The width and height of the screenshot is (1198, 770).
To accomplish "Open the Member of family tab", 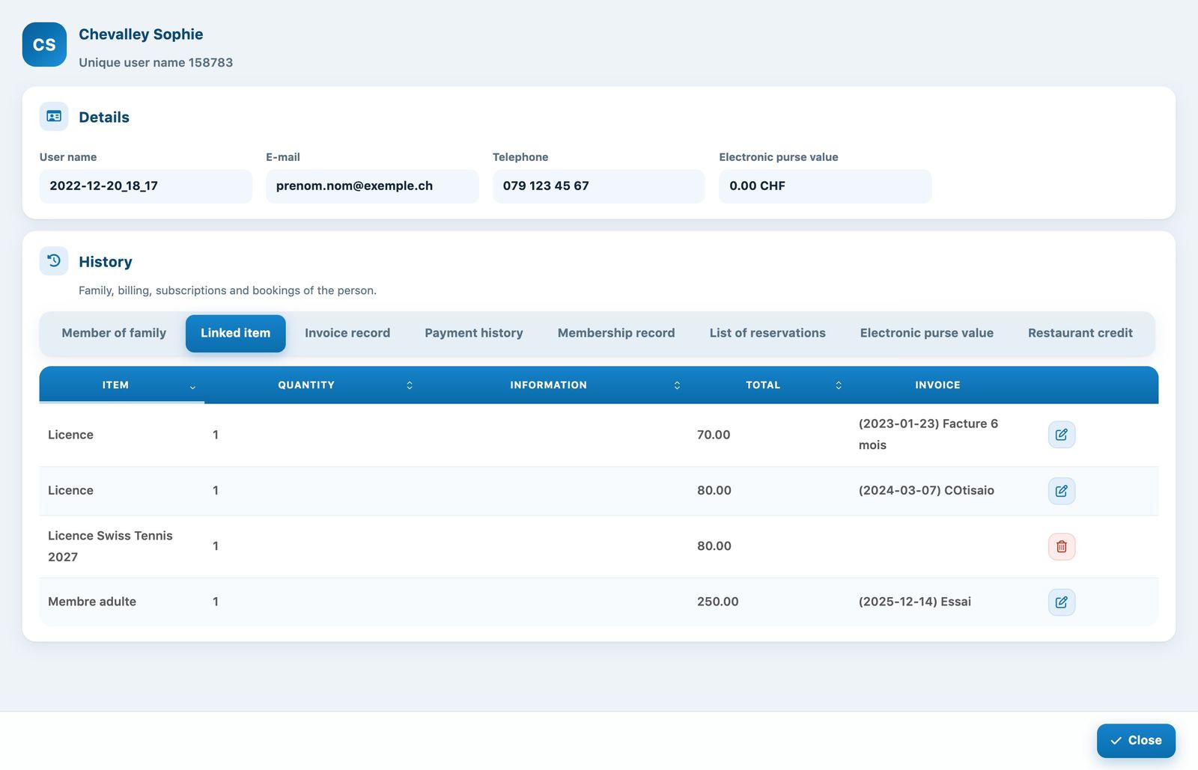I will pos(114,333).
